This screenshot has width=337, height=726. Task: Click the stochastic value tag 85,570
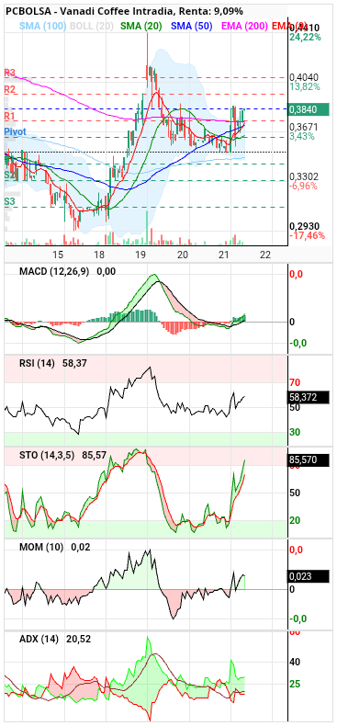(x=309, y=459)
